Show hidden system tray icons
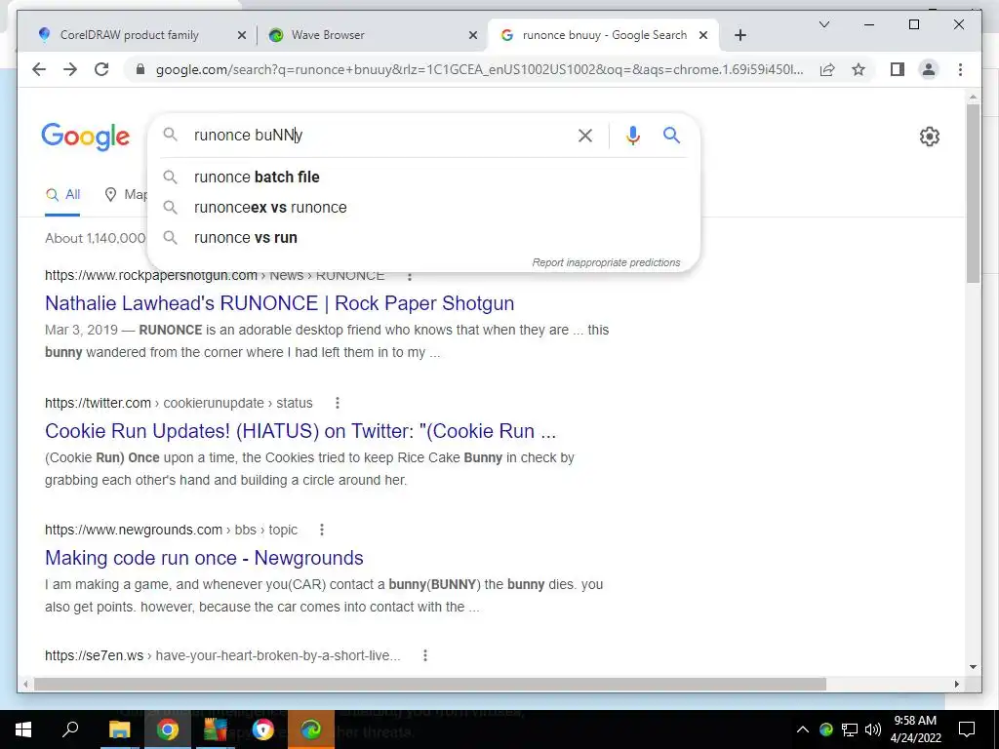Image resolution: width=999 pixels, height=749 pixels. (802, 729)
